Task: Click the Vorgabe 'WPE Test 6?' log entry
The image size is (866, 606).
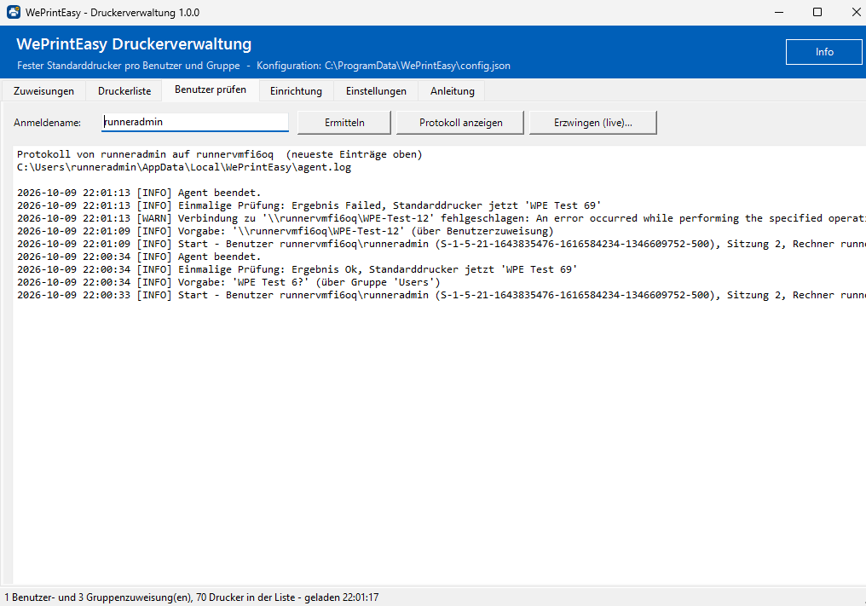Action: 228,282
